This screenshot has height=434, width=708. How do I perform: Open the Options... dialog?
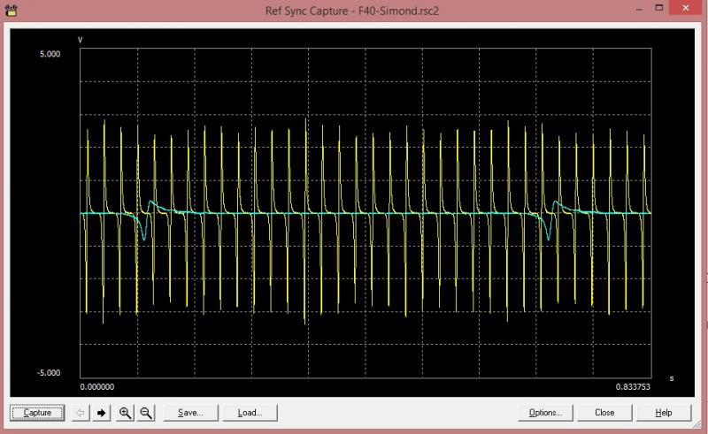(x=545, y=413)
